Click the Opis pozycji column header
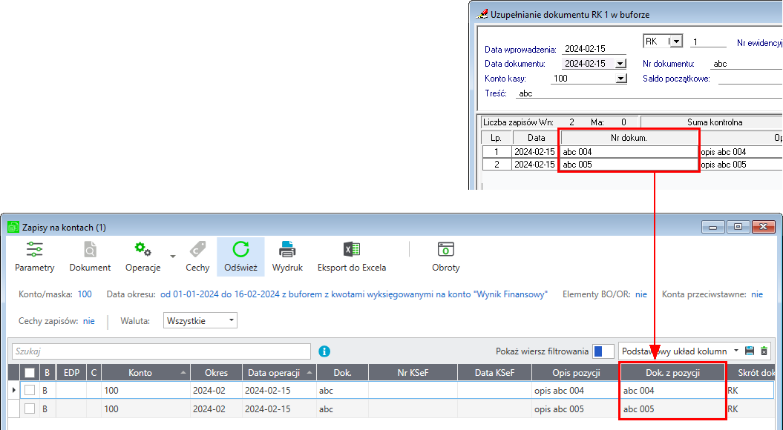783x430 pixels. point(576,373)
